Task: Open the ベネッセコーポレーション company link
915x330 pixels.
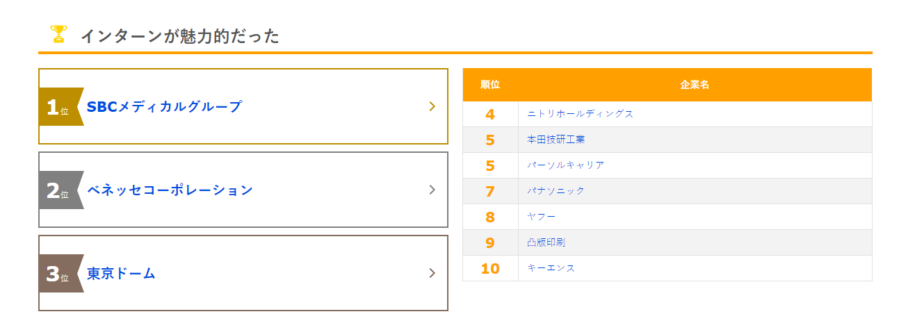Action: tap(170, 190)
